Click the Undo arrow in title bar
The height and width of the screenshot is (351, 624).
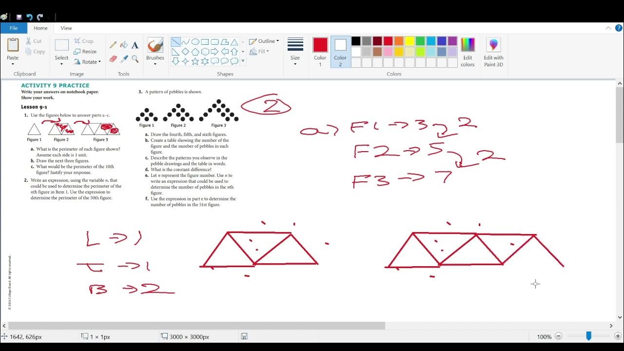(29, 17)
